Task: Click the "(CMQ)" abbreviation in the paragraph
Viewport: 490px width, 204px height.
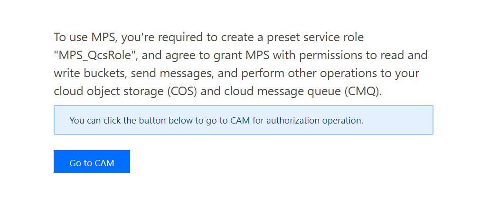Action: pyautogui.click(x=363, y=91)
